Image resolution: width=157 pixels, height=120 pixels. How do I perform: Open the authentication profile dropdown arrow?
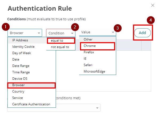point(97,108)
